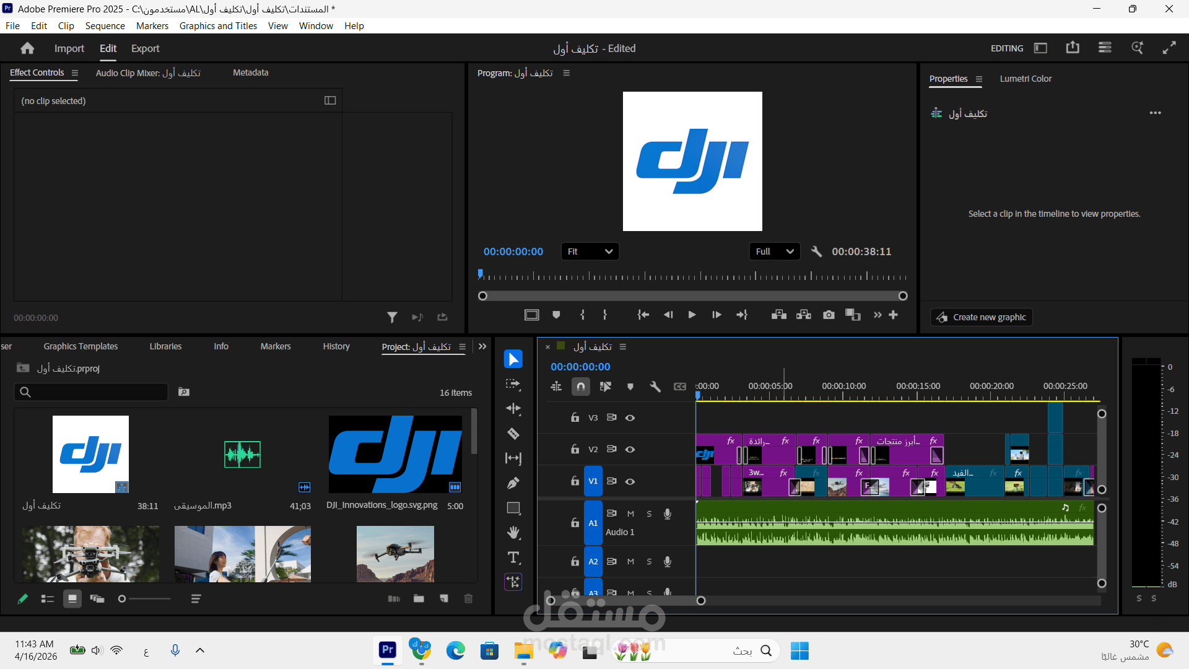Step back one frame

[x=668, y=315]
